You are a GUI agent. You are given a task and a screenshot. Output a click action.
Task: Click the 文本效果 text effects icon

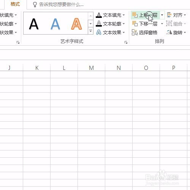(99, 32)
